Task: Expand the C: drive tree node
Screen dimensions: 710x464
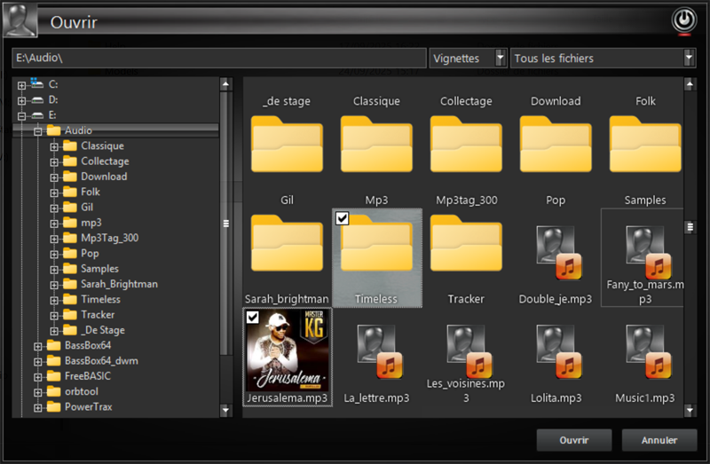Action: [22, 84]
